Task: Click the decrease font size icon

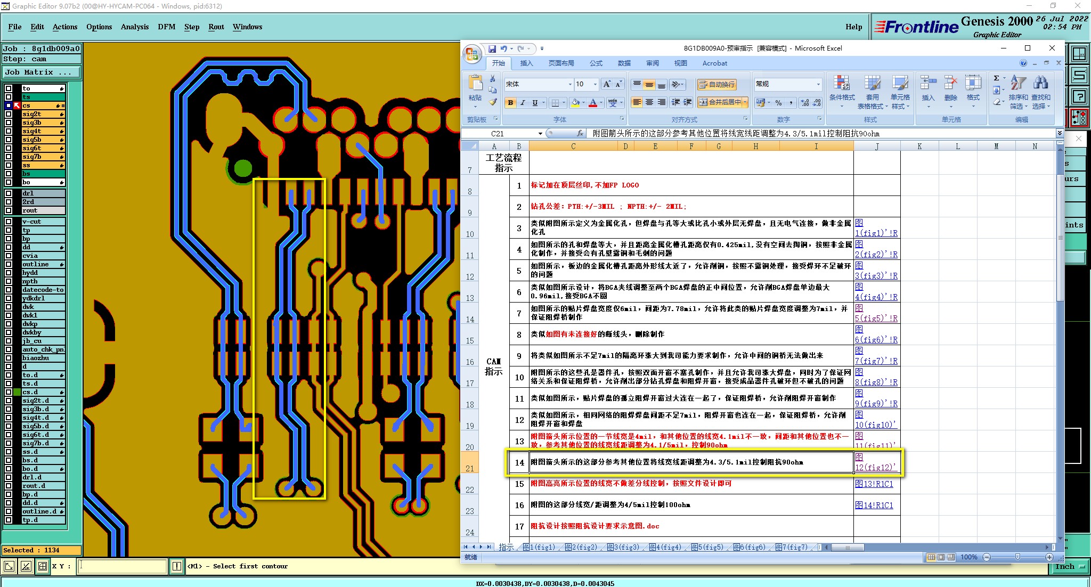Action: [618, 84]
